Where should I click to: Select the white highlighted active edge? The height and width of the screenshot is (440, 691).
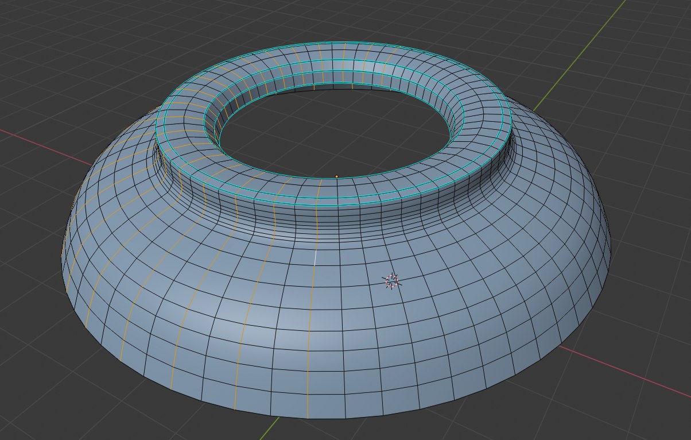(x=315, y=257)
